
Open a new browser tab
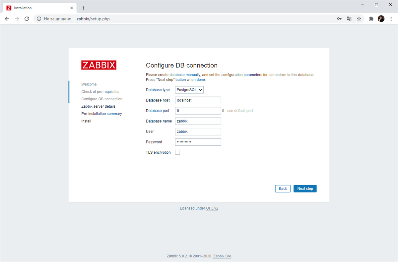pos(83,8)
